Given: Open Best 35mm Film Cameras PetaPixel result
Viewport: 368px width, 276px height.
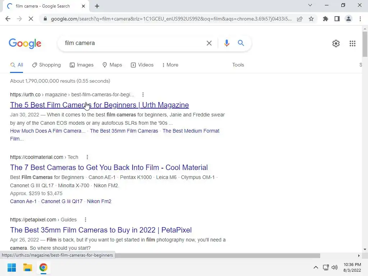Looking at the screenshot, I should coord(101,230).
